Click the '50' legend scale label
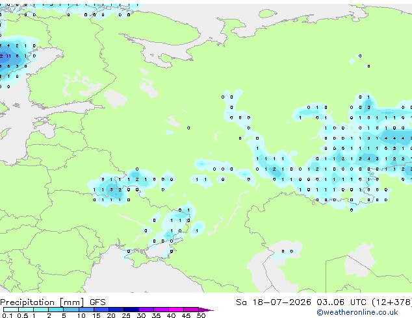Screen dimensions: 412x318 coord(201,315)
